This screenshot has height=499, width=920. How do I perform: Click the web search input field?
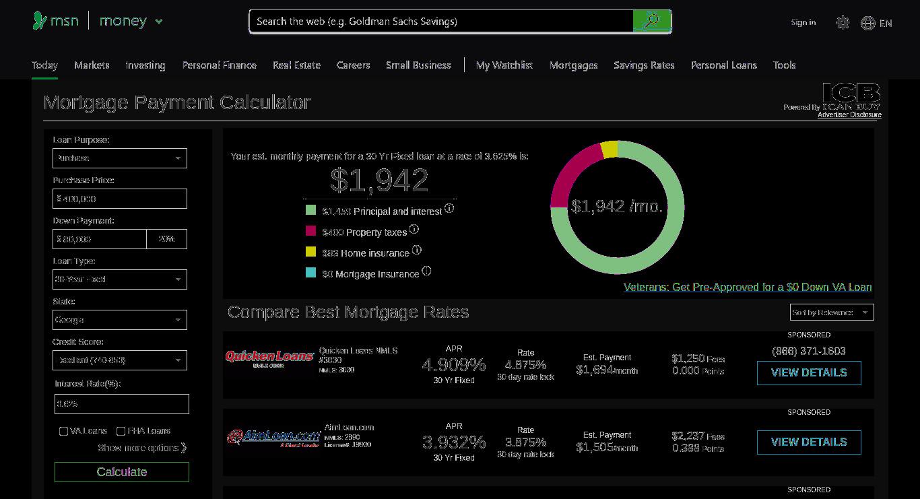tap(441, 21)
